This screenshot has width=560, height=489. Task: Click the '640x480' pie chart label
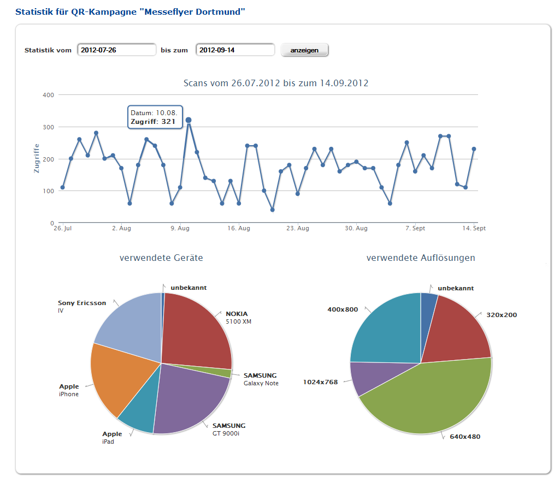point(465,437)
